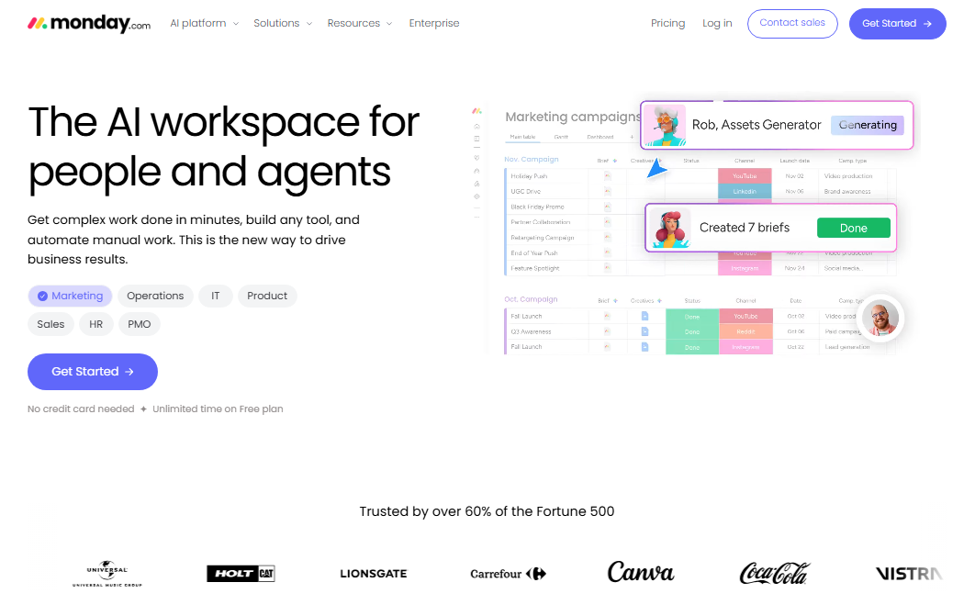Select the Product chip
This screenshot has width=975, height=616.
click(x=267, y=296)
